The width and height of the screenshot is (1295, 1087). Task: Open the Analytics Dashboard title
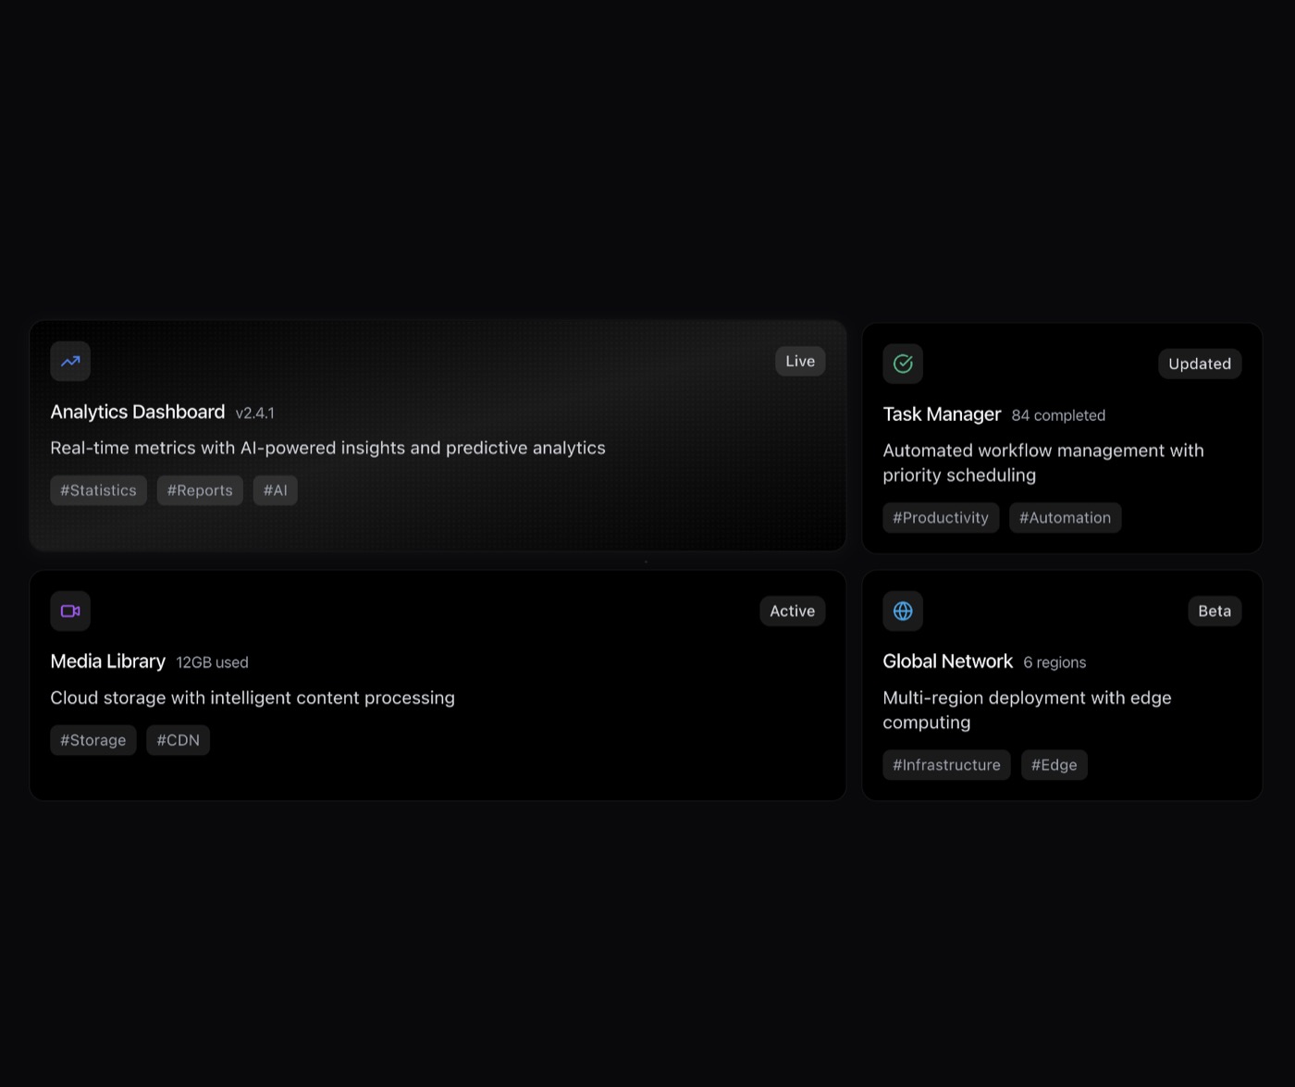point(138,412)
